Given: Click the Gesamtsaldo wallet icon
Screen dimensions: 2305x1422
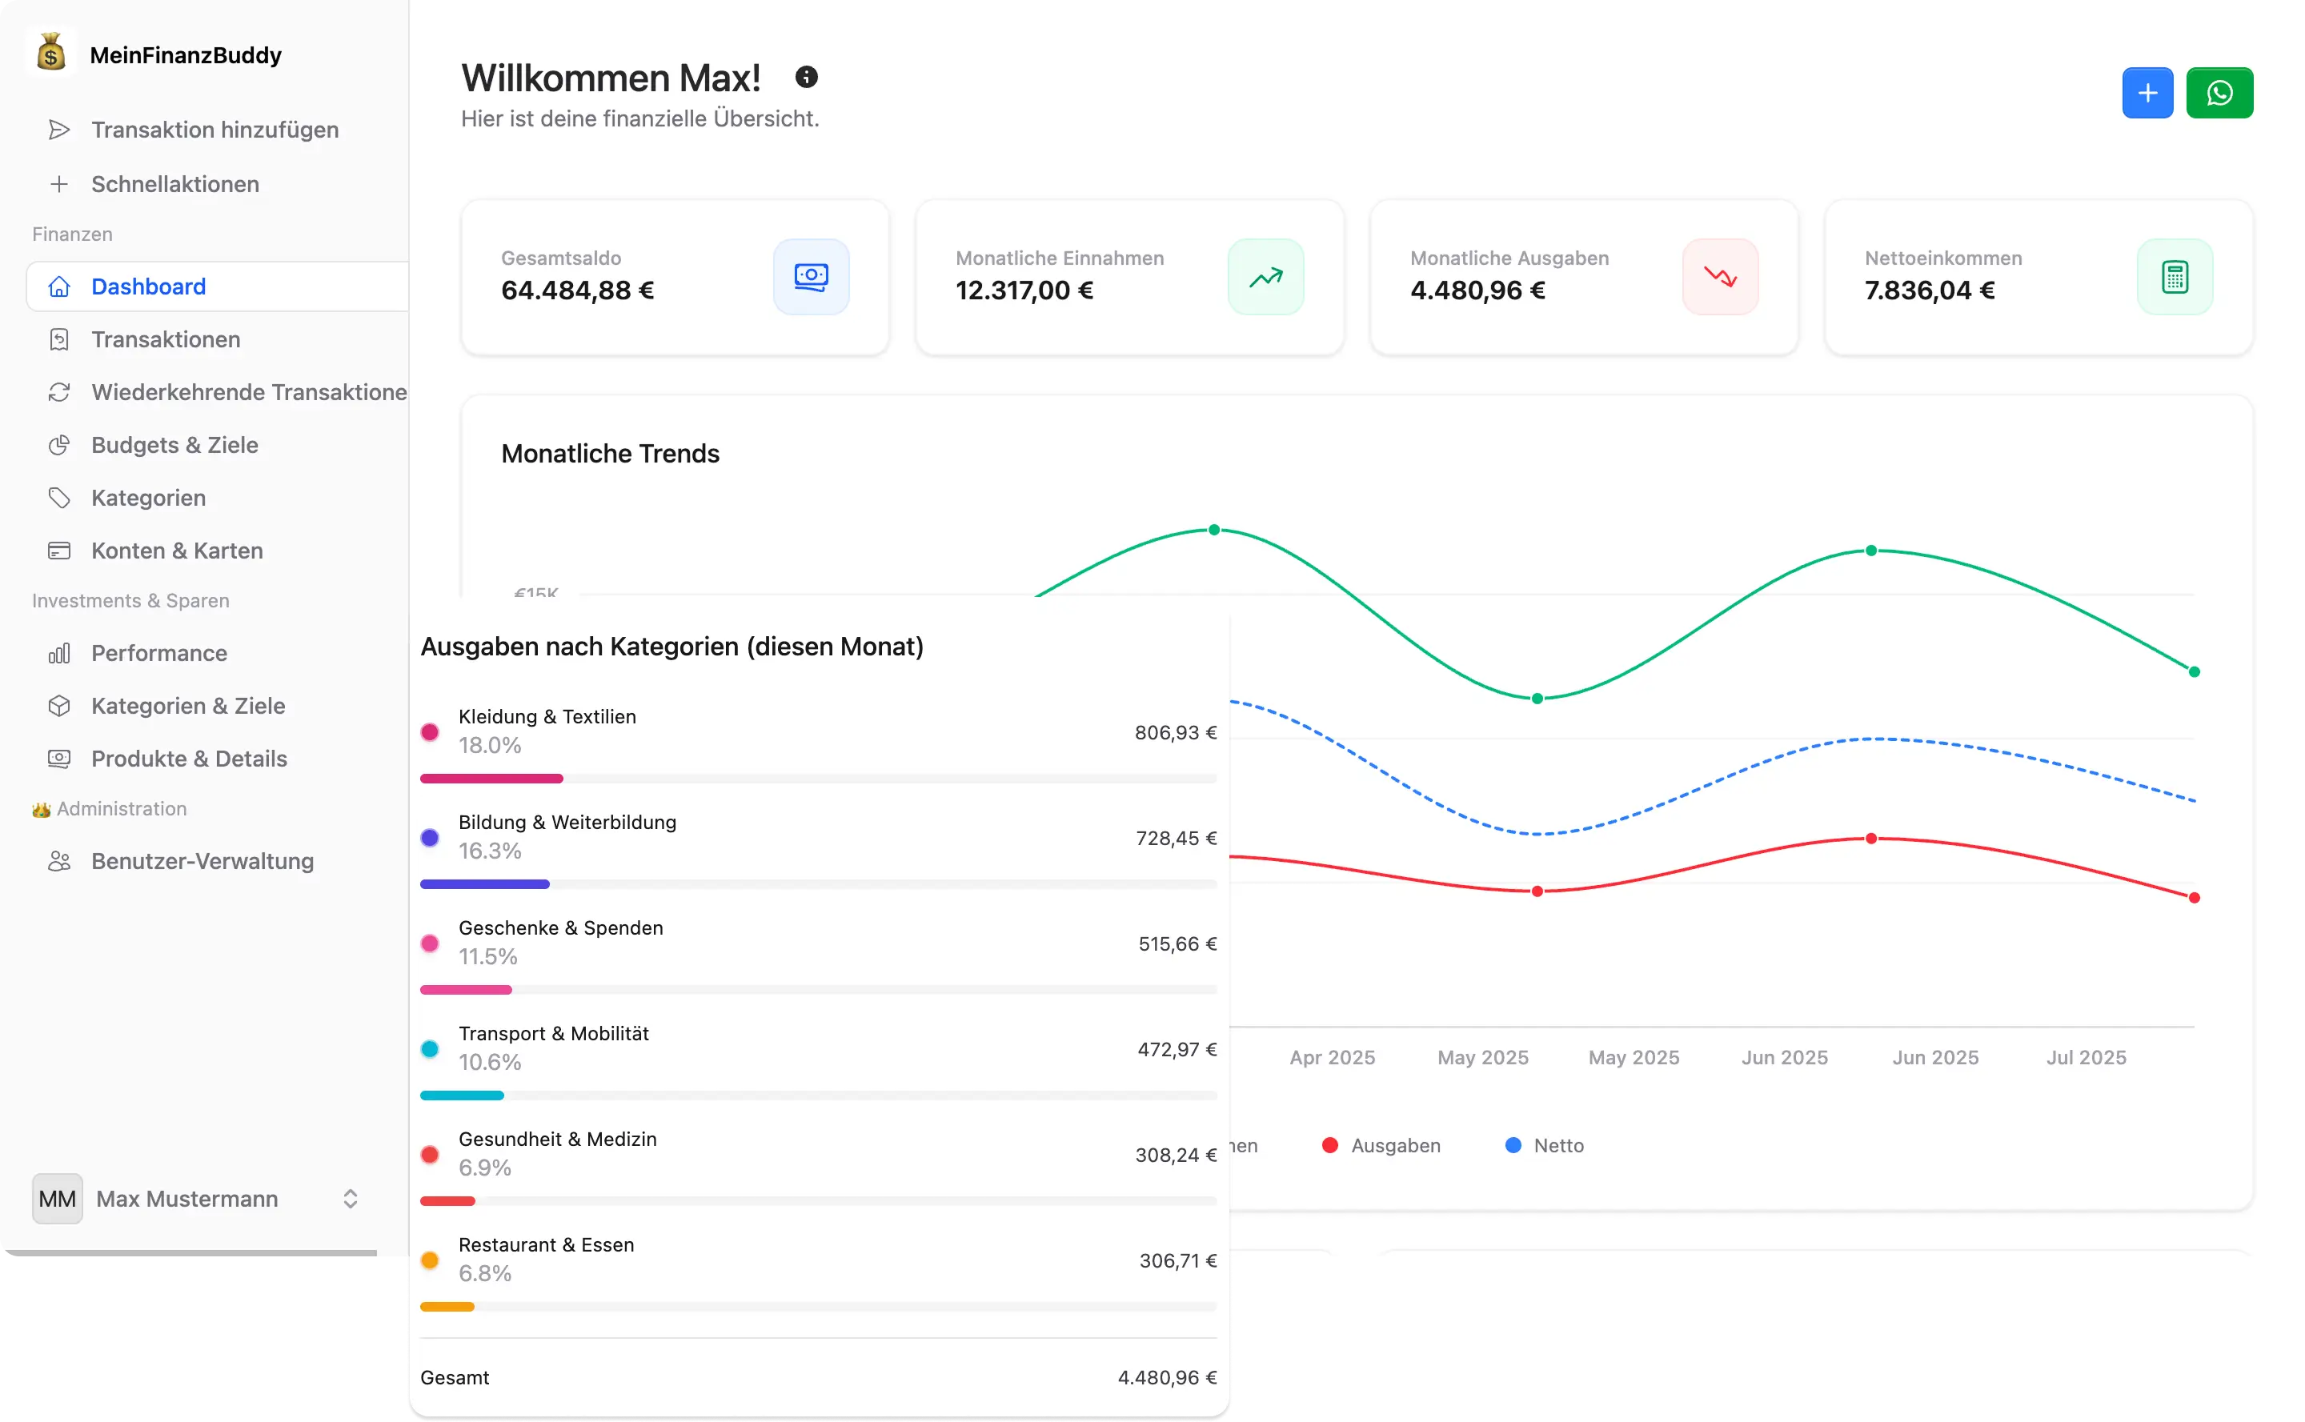Looking at the screenshot, I should 810,275.
